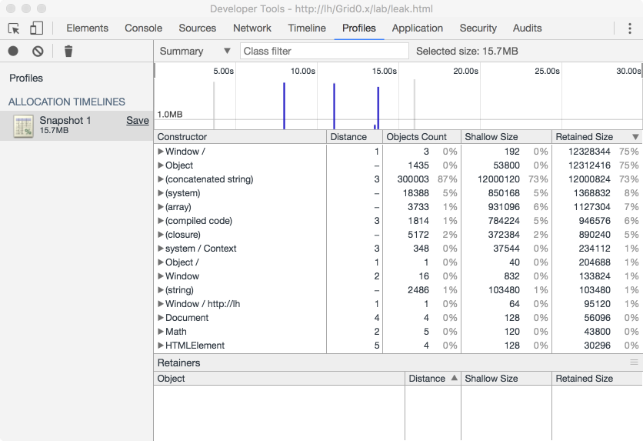643x441 pixels.
Task: Expand the Window / constructor row
Action: coord(161,152)
